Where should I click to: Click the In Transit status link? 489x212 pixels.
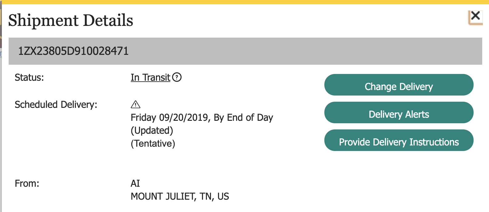(x=150, y=77)
